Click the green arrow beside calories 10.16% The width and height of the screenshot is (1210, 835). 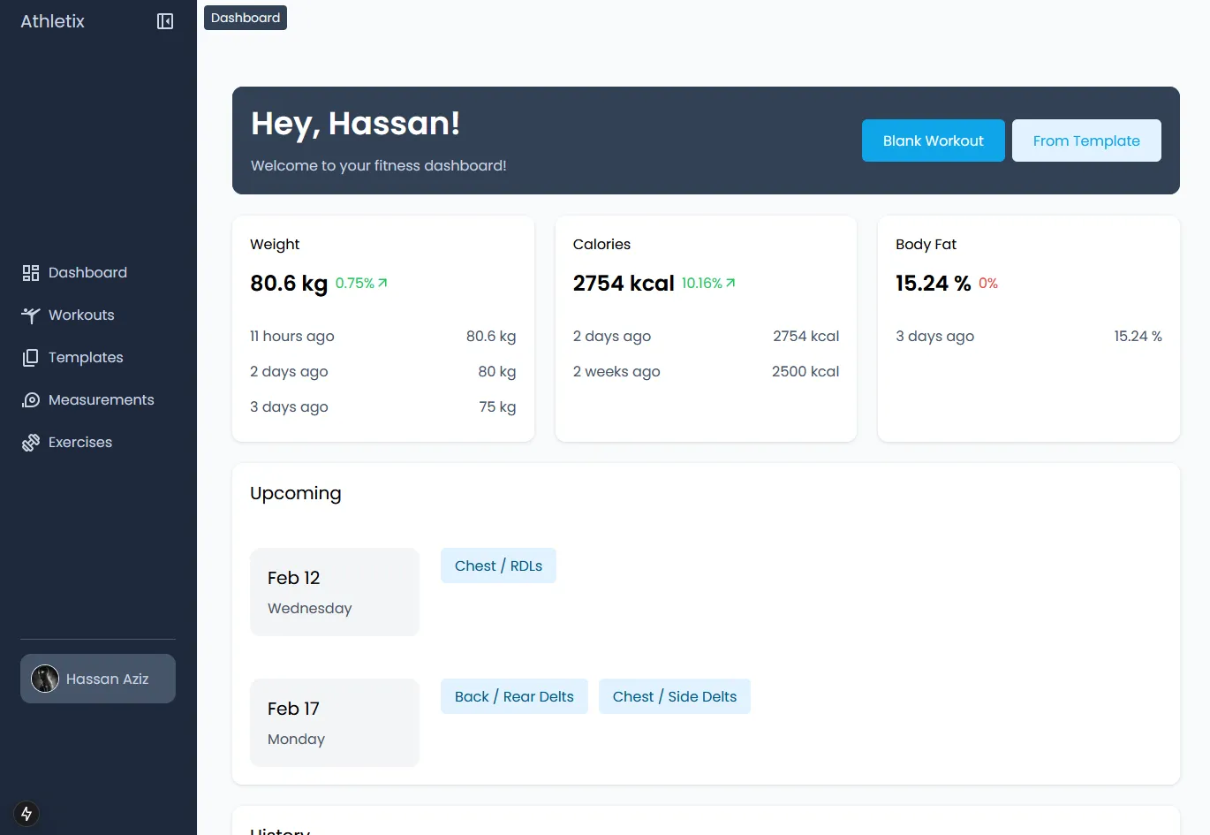(x=730, y=283)
